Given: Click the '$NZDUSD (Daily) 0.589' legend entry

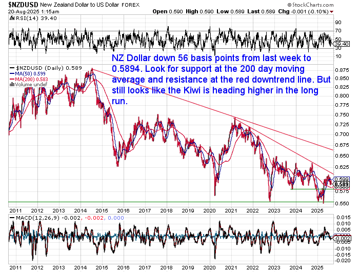Looking at the screenshot, I should point(49,68).
